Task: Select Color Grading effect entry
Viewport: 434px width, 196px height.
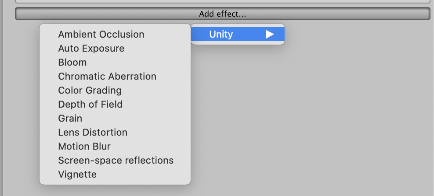Action: (90, 90)
